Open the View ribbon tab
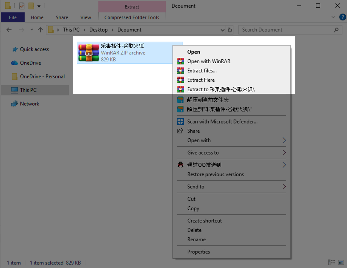Viewport: 347px width, 268px height. tap(86, 17)
